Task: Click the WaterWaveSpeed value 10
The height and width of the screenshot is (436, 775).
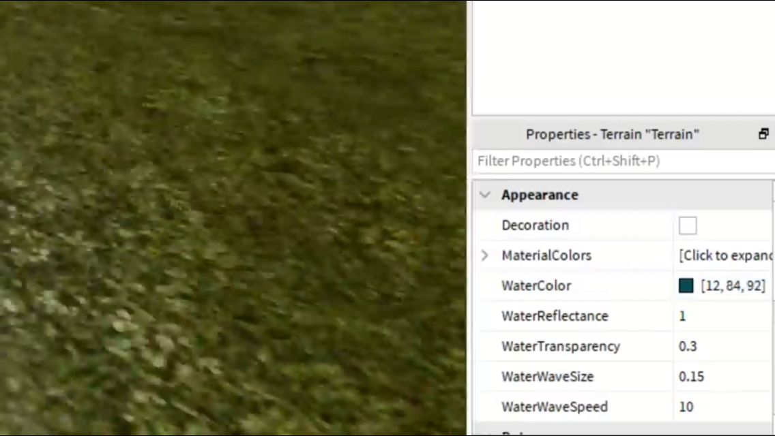Action: click(x=686, y=407)
